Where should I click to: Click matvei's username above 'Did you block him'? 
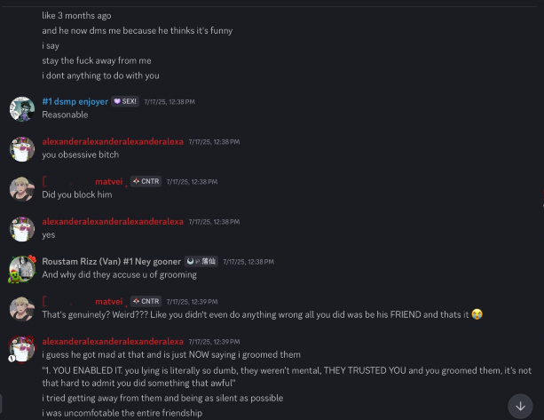click(x=108, y=182)
